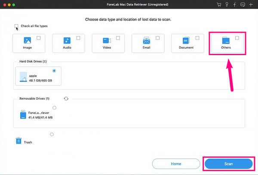Click the Document page icon
Screen dimensions: 258x175
186,41
